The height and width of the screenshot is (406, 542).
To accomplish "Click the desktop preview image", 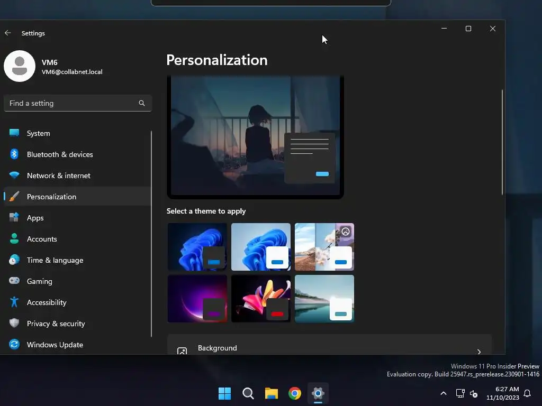I will 255,136.
